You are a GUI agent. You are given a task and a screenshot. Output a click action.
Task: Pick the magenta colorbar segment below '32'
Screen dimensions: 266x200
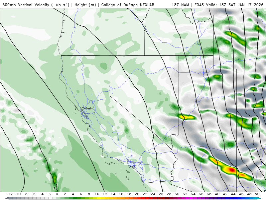187,198
